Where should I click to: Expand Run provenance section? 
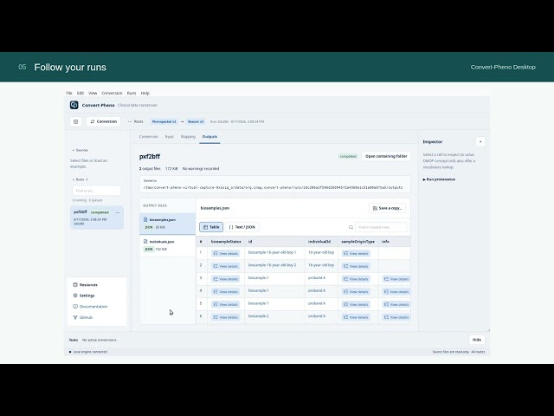click(439, 179)
